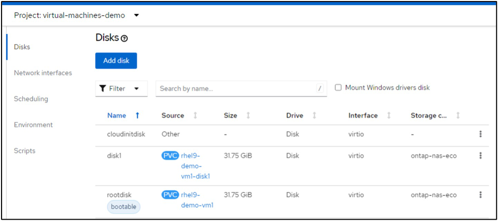The image size is (499, 221).
Task: Click Storage class column sort icon
Action: 458,115
